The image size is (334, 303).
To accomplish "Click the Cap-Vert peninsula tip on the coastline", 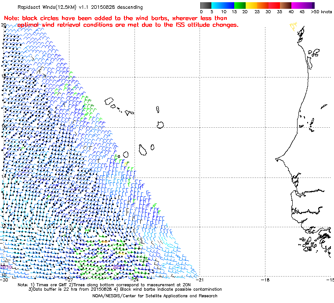I will click(x=276, y=159).
